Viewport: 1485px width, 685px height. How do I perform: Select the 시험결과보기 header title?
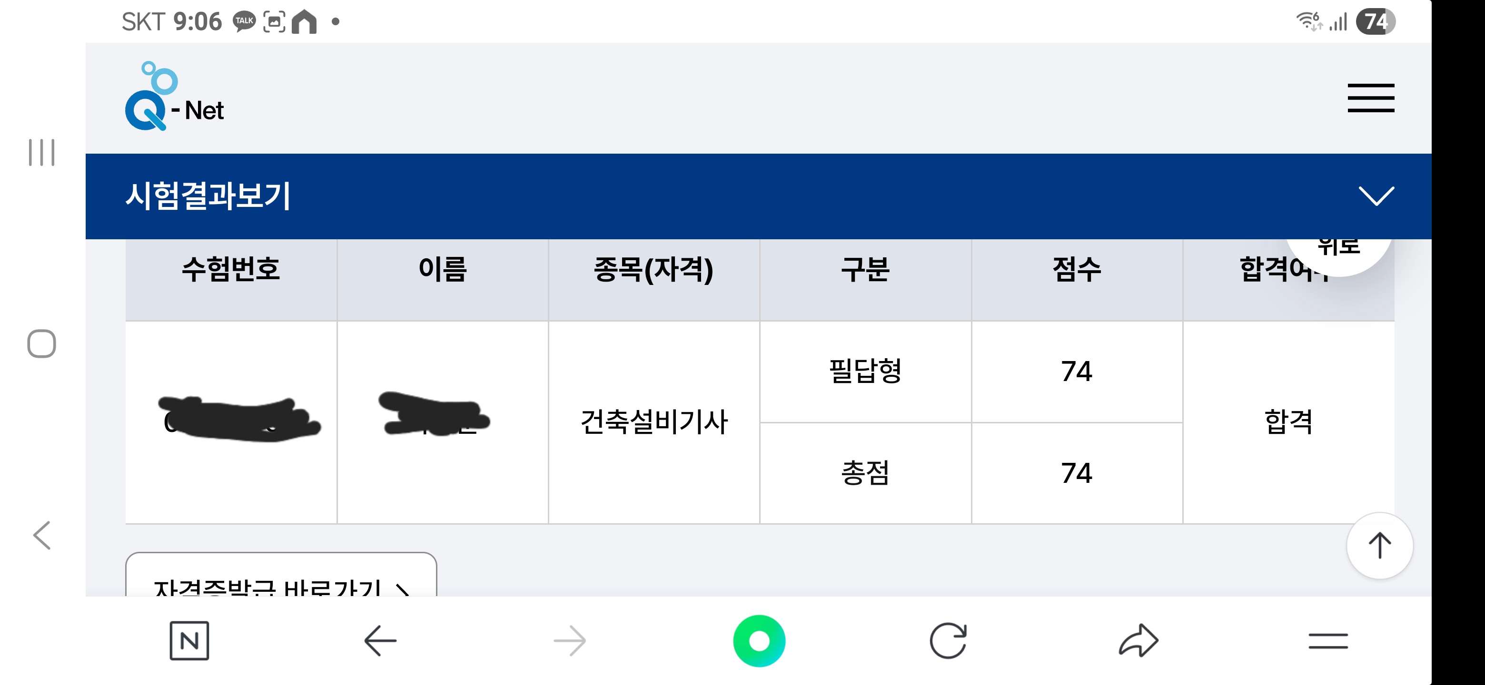[x=208, y=196]
